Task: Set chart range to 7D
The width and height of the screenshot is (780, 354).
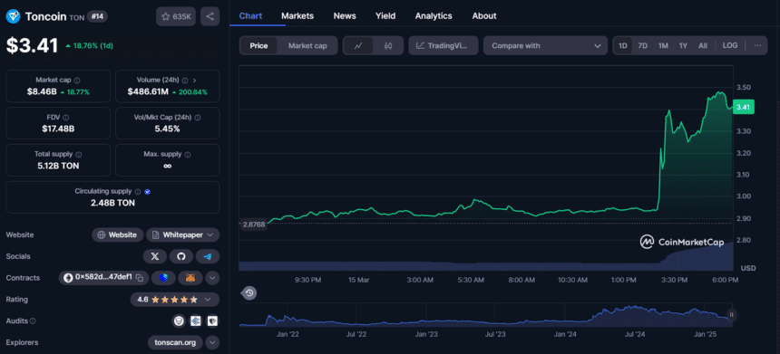Action: (x=643, y=45)
